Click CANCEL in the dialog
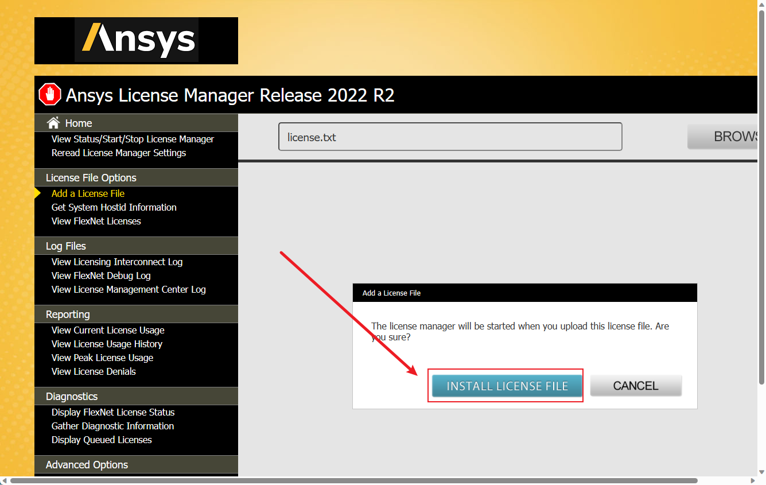 (636, 386)
